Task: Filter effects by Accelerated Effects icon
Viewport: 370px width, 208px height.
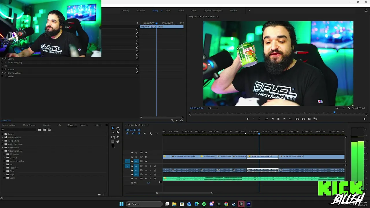Action: (x=39, y=130)
